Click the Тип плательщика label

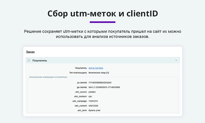pyautogui.click(x=78, y=73)
